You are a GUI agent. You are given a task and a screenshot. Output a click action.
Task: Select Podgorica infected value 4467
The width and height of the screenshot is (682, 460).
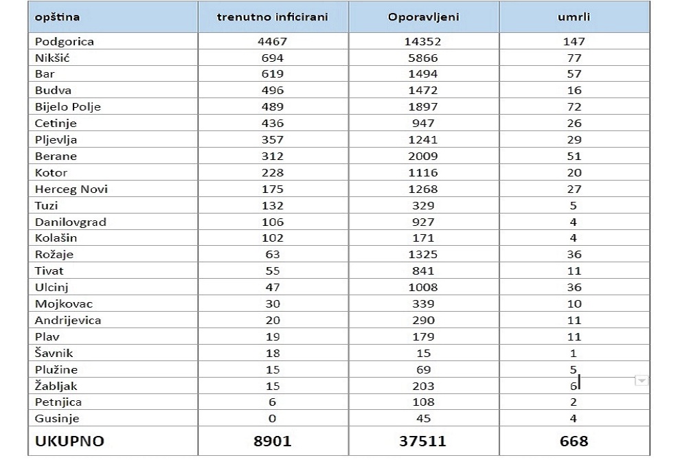click(272, 42)
